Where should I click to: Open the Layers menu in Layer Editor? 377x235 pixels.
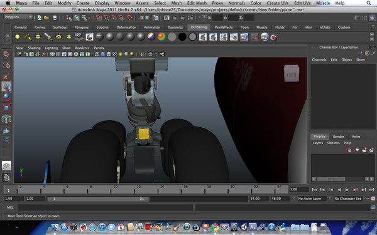coord(317,143)
